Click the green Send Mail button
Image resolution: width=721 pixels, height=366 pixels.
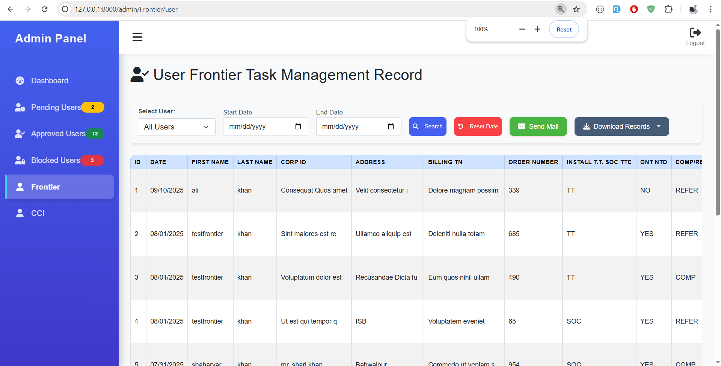pos(538,127)
